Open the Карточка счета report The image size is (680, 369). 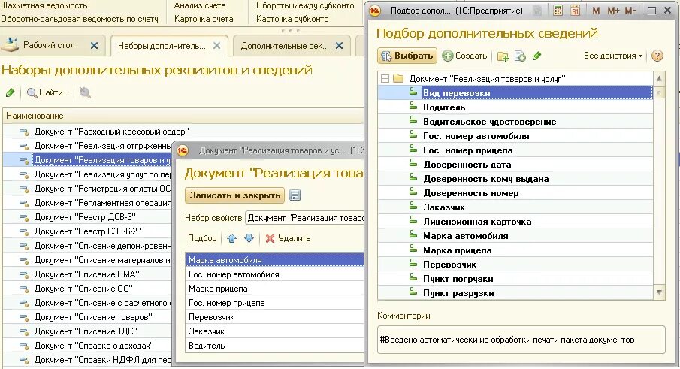204,19
